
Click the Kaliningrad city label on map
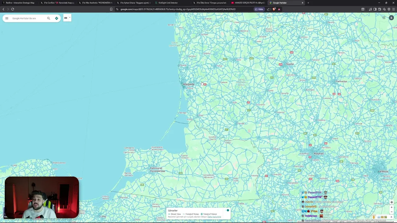coord(157,169)
